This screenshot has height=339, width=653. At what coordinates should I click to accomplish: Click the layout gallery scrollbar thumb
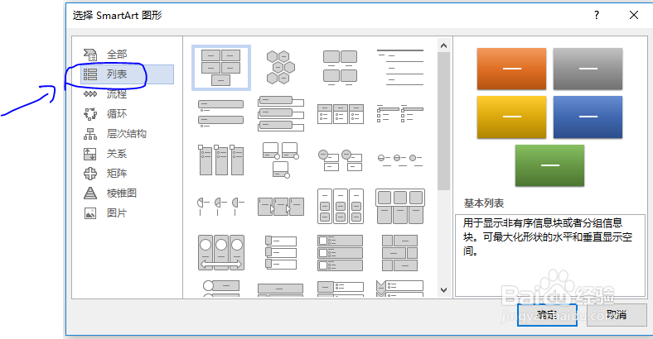click(443, 122)
